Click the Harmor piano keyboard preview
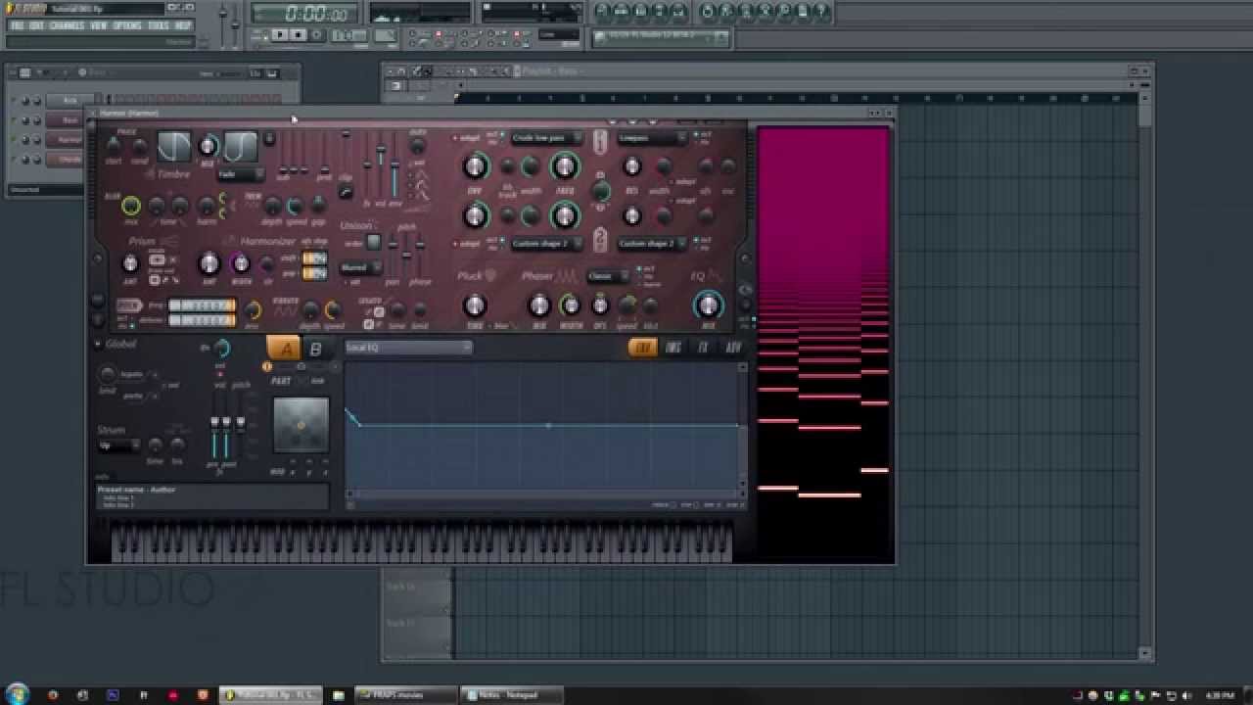1253x705 pixels. pos(422,540)
